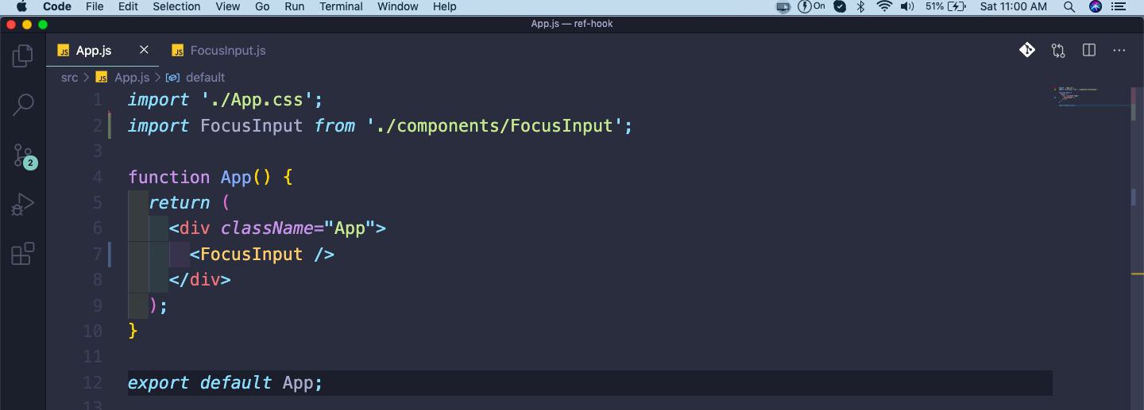Click the 'export default App;' line
This screenshot has width=1144, height=410.
point(226,382)
